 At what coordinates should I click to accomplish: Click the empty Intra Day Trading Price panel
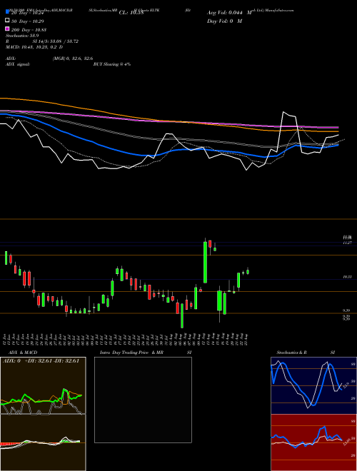tap(143, 400)
